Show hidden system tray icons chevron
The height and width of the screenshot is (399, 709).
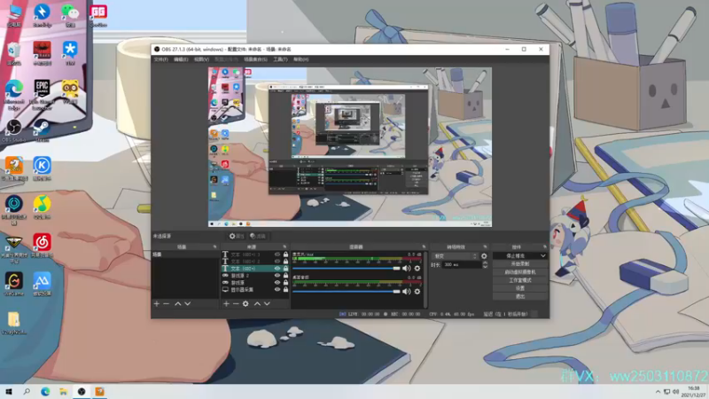[x=658, y=392]
